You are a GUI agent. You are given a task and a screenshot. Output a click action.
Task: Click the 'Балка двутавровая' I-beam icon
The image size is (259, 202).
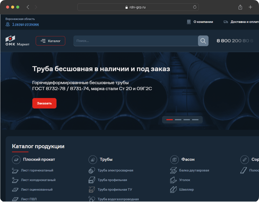[174, 170]
